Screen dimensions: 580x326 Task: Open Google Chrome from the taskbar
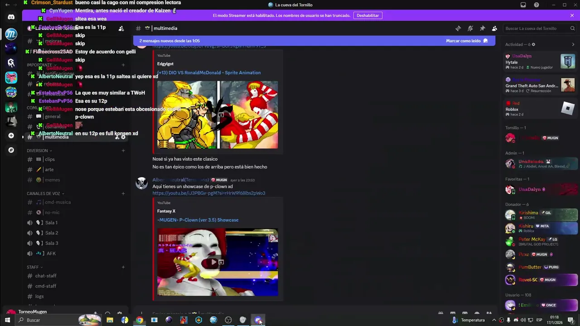(140, 320)
